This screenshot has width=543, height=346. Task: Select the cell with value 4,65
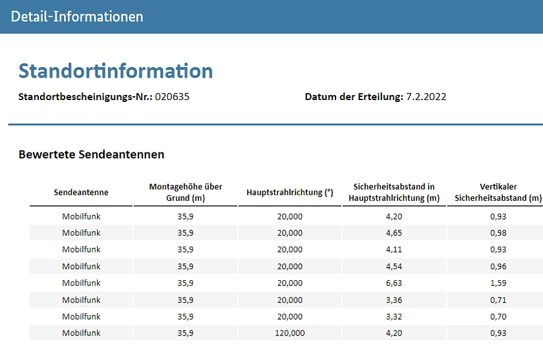[x=394, y=232]
